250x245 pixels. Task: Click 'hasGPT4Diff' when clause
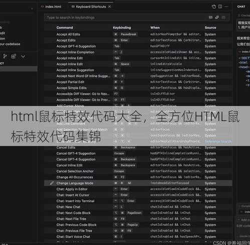tap(160, 46)
